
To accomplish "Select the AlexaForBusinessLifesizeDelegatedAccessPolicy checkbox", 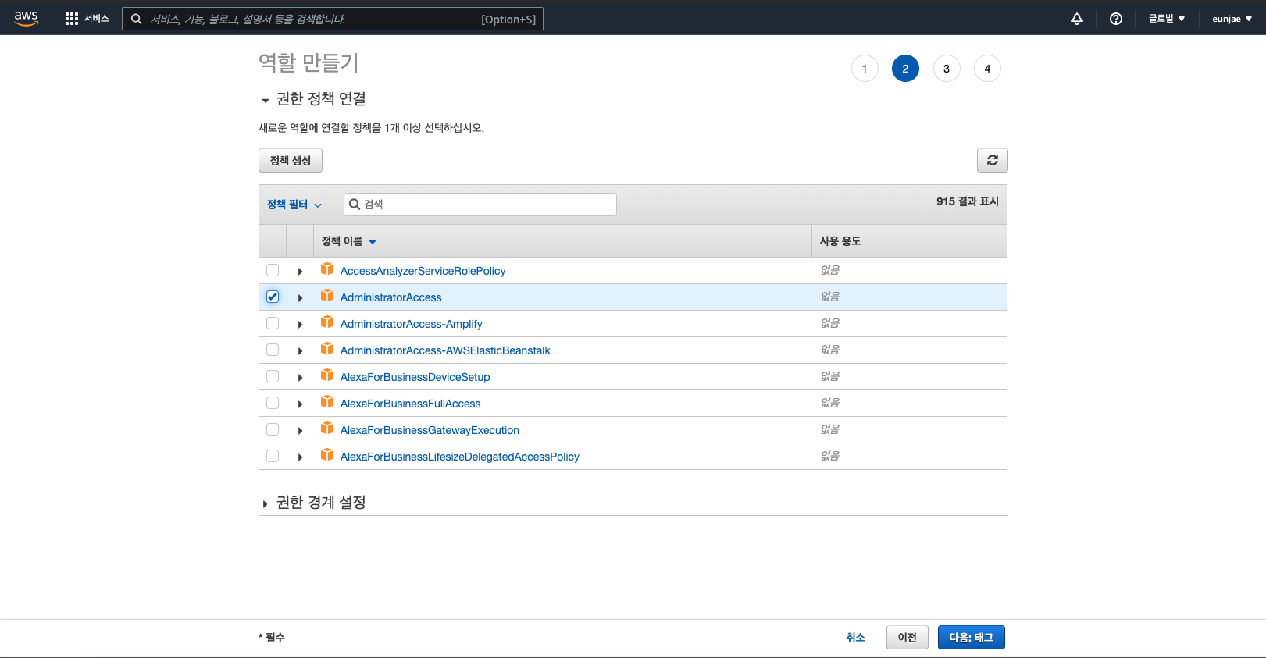I will pyautogui.click(x=273, y=456).
